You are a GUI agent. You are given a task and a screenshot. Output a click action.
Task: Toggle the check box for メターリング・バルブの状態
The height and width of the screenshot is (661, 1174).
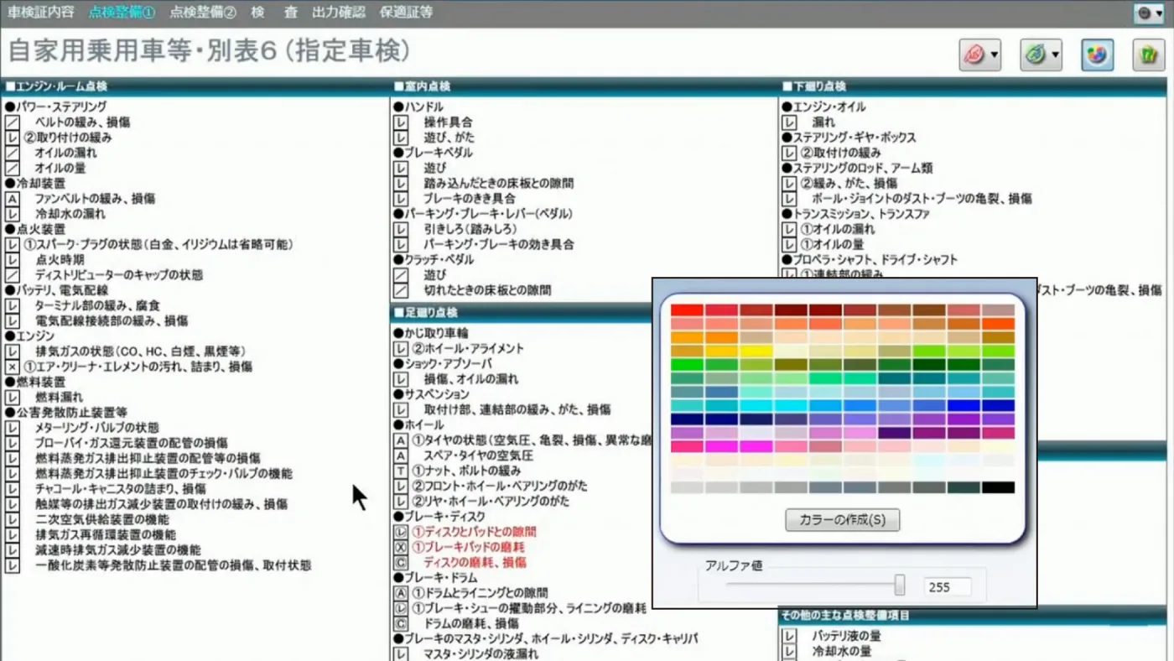coord(13,428)
